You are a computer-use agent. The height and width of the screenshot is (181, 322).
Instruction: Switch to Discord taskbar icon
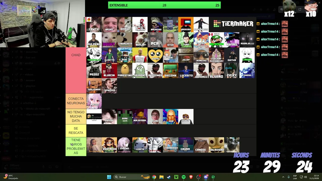[x=206, y=177]
